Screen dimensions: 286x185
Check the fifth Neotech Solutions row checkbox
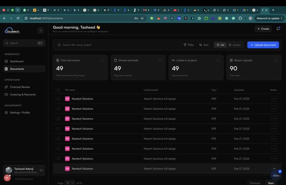58,139
